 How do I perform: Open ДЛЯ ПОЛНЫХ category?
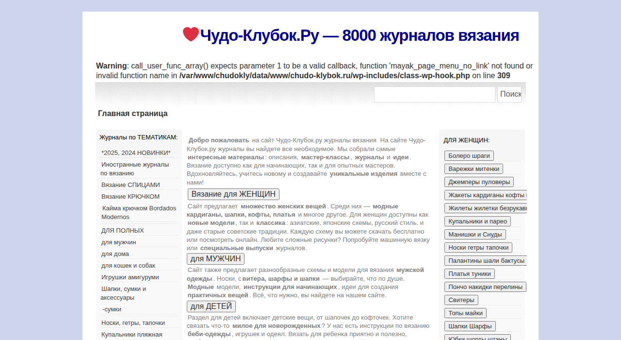click(x=122, y=230)
